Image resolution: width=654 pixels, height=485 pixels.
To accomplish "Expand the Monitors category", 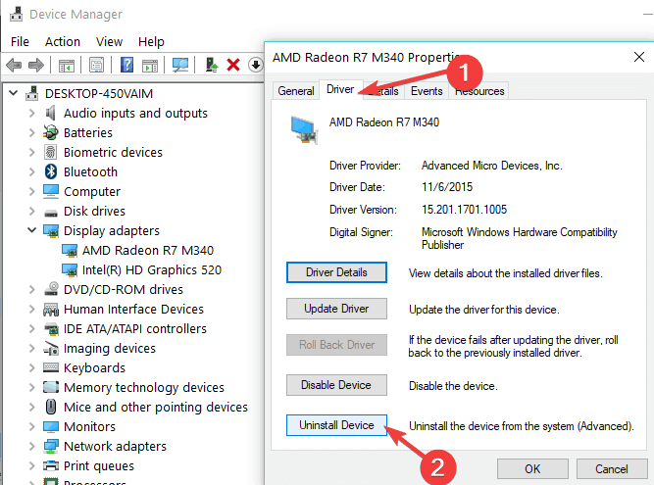I will (x=31, y=426).
